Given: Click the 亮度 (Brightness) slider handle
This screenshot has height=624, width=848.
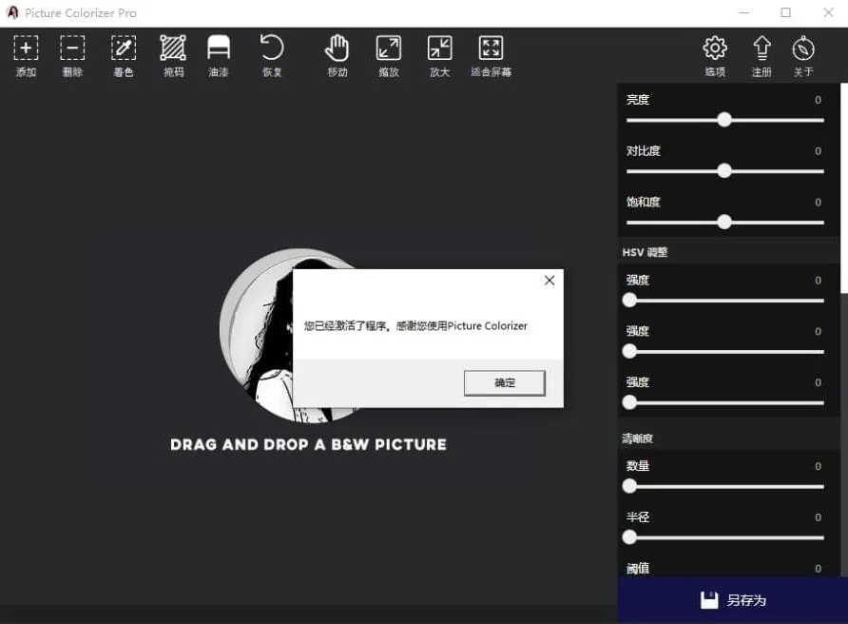Looking at the screenshot, I should [724, 120].
